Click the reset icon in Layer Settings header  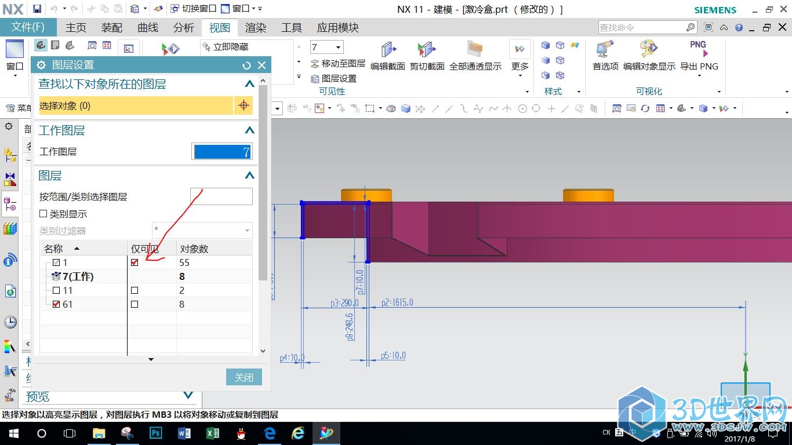(x=246, y=65)
